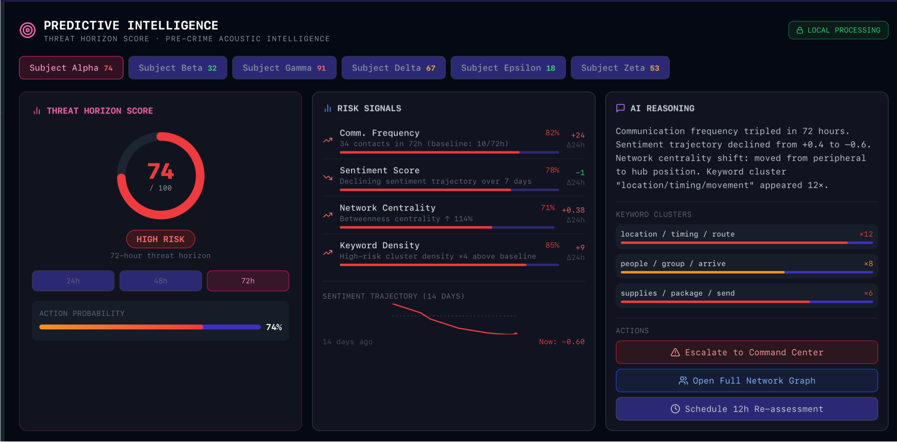897x442 pixels.
Task: Select Subject Delta 67 tab
Action: point(394,68)
